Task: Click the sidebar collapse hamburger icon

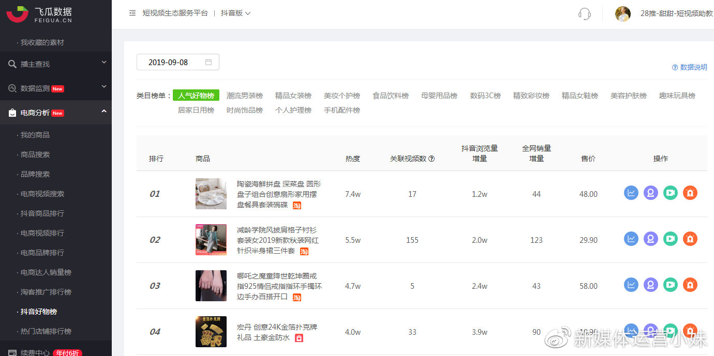Action: [x=131, y=14]
